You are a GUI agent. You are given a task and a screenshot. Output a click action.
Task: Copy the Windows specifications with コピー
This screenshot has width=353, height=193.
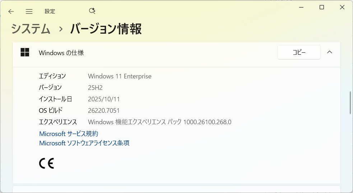point(299,52)
